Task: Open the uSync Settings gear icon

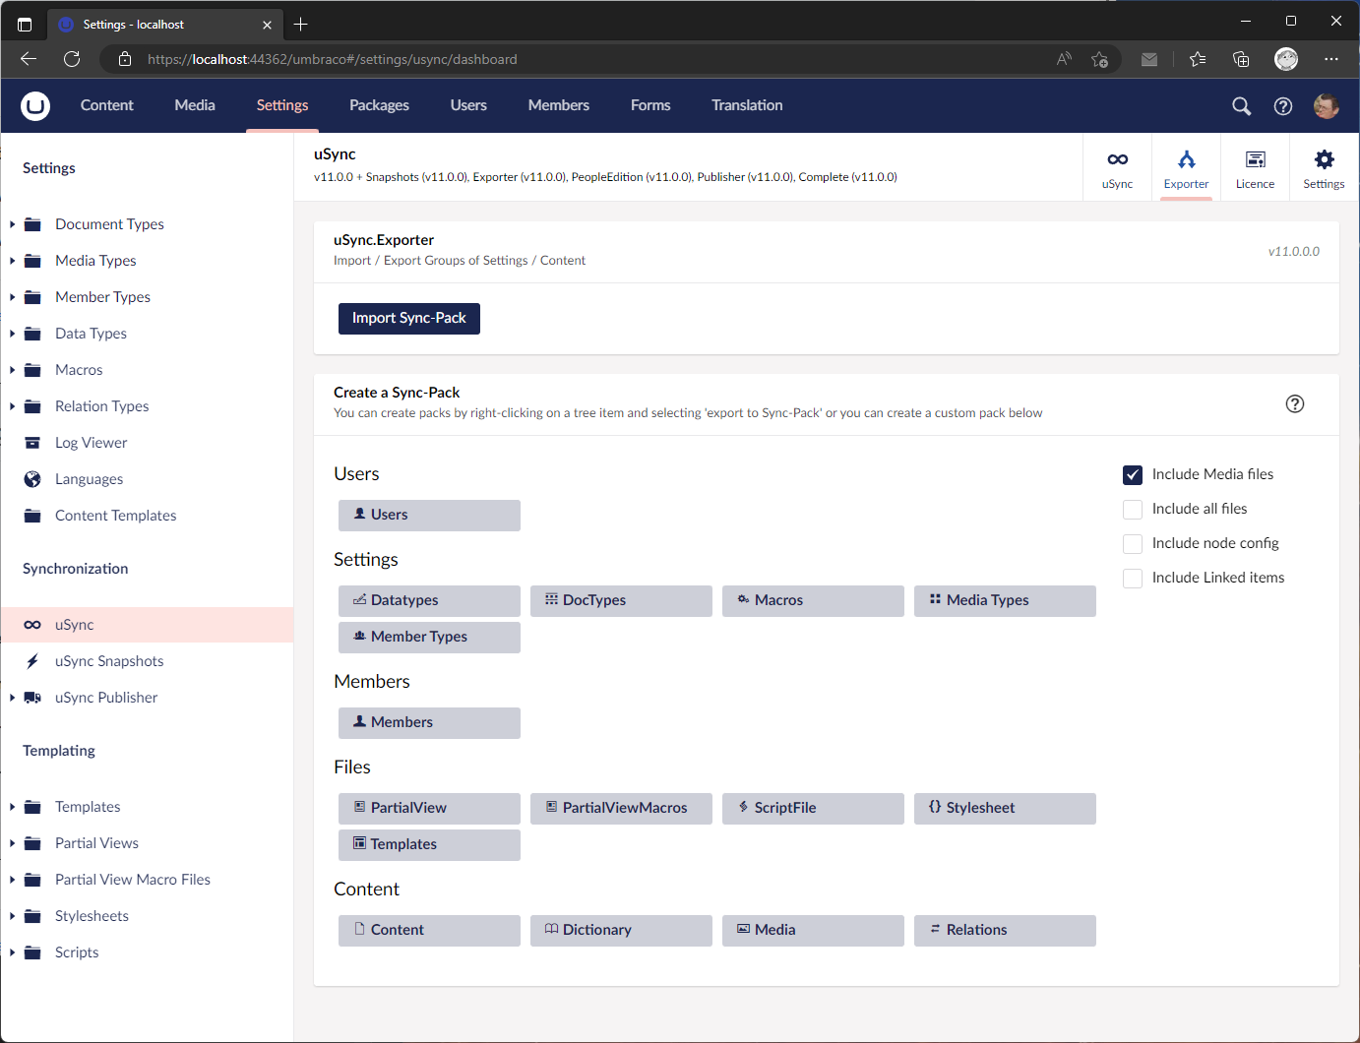Action: 1324,166
